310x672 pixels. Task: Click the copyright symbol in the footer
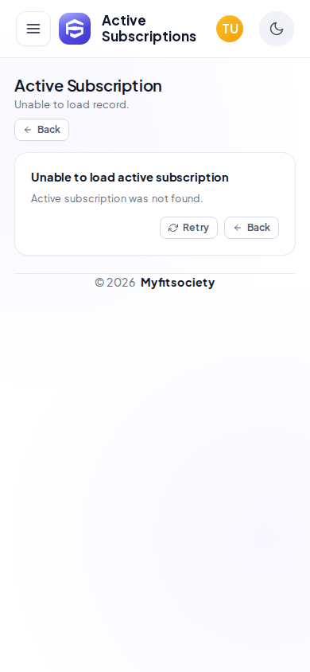pyautogui.click(x=99, y=283)
